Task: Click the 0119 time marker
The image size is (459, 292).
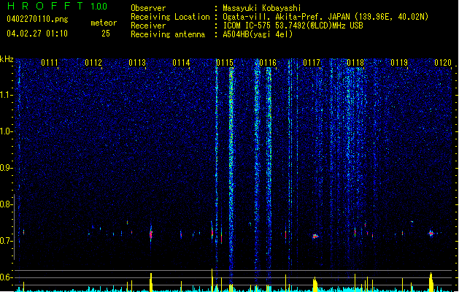Action: pyautogui.click(x=399, y=62)
